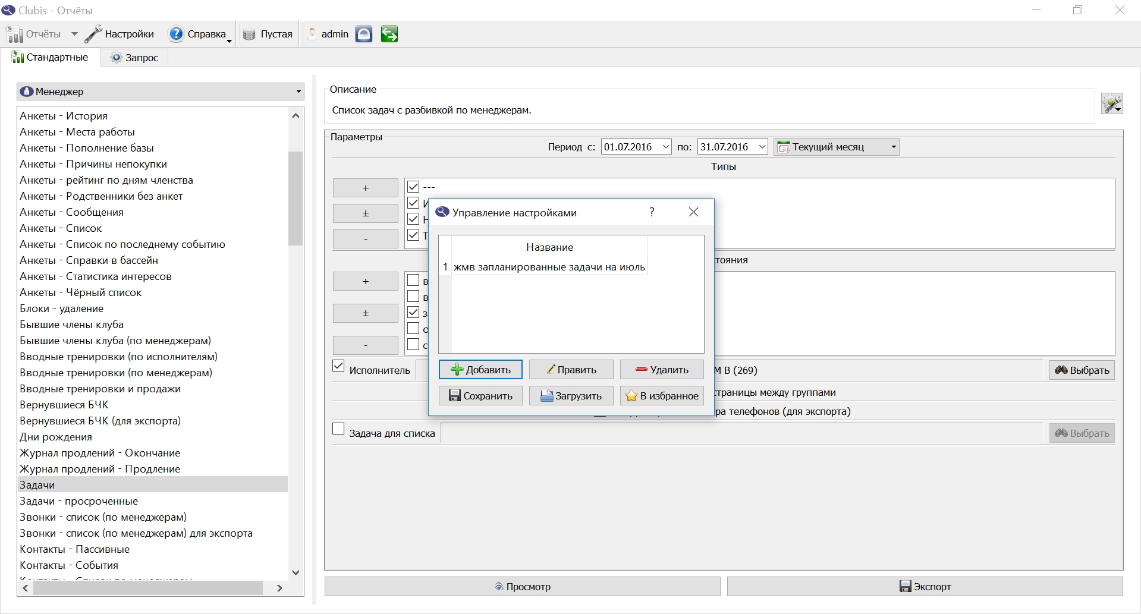Click the report list horizontal scrollbar
Viewport: 1141px width, 614px height.
(x=149, y=588)
